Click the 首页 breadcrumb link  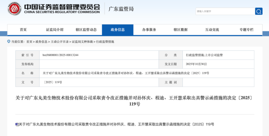[29, 42]
